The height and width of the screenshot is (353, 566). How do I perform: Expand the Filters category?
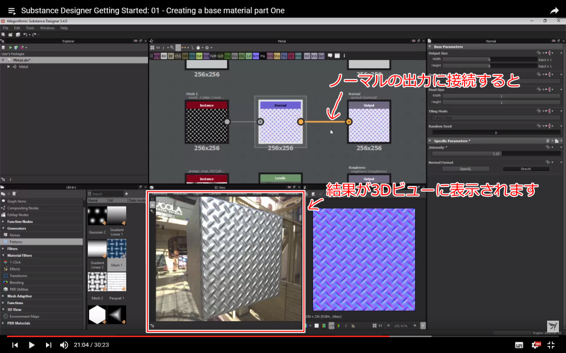[x=4, y=248]
